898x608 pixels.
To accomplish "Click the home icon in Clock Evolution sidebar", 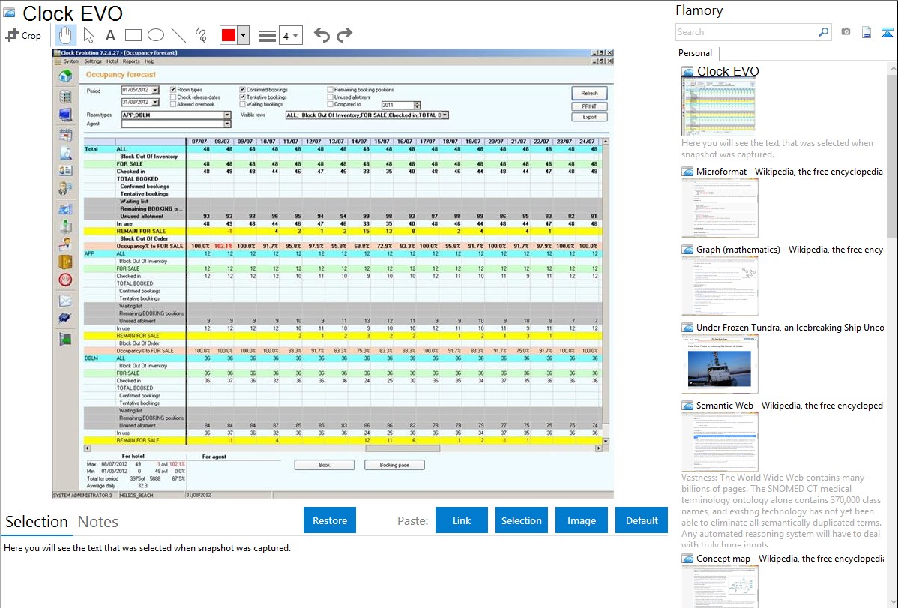I will [x=66, y=76].
